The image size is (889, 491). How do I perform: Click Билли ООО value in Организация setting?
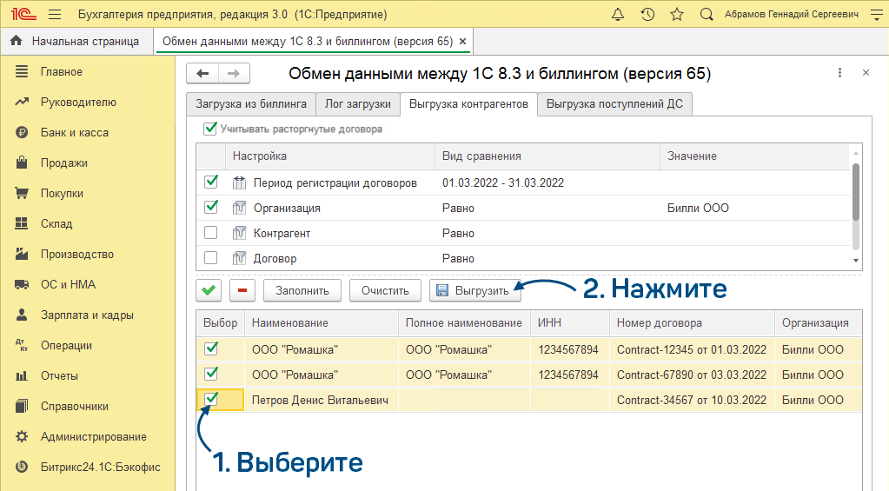pos(698,208)
